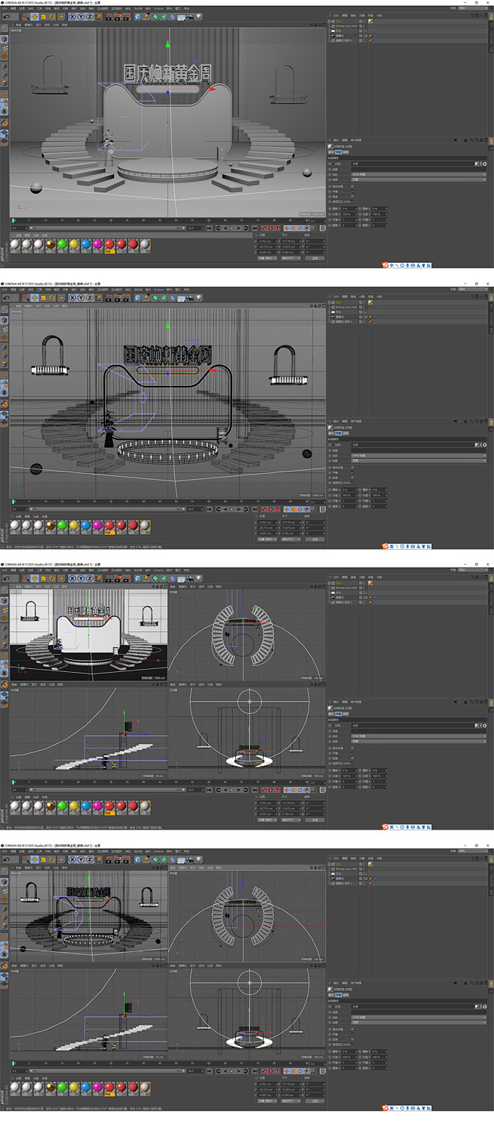Viewport: 494px width, 1121px height.
Task: Toggle Autokey icon in wireframe single-view window
Action: (270, 510)
